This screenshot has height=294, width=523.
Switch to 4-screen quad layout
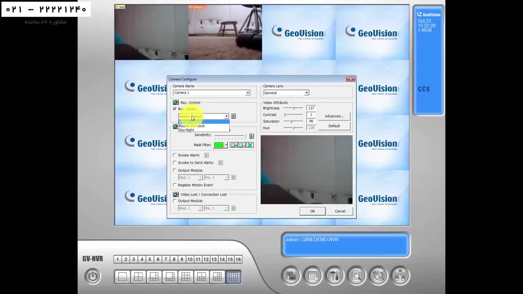(138, 277)
